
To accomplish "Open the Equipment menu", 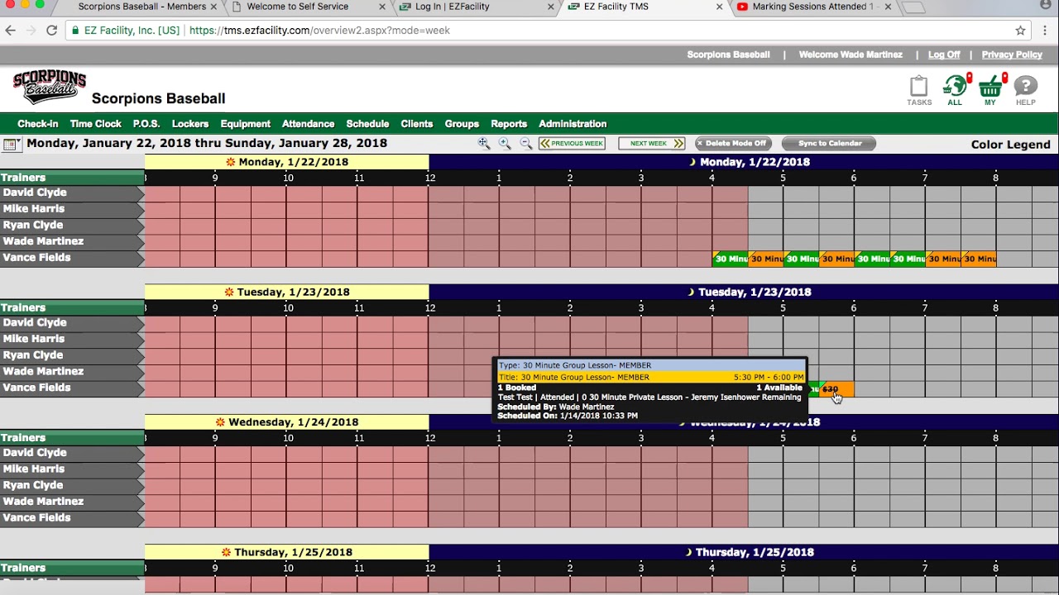I will pyautogui.click(x=246, y=124).
